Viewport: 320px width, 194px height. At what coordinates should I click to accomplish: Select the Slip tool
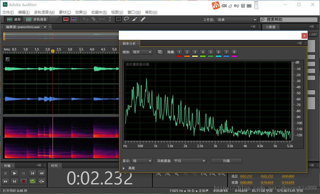[x=102, y=19]
